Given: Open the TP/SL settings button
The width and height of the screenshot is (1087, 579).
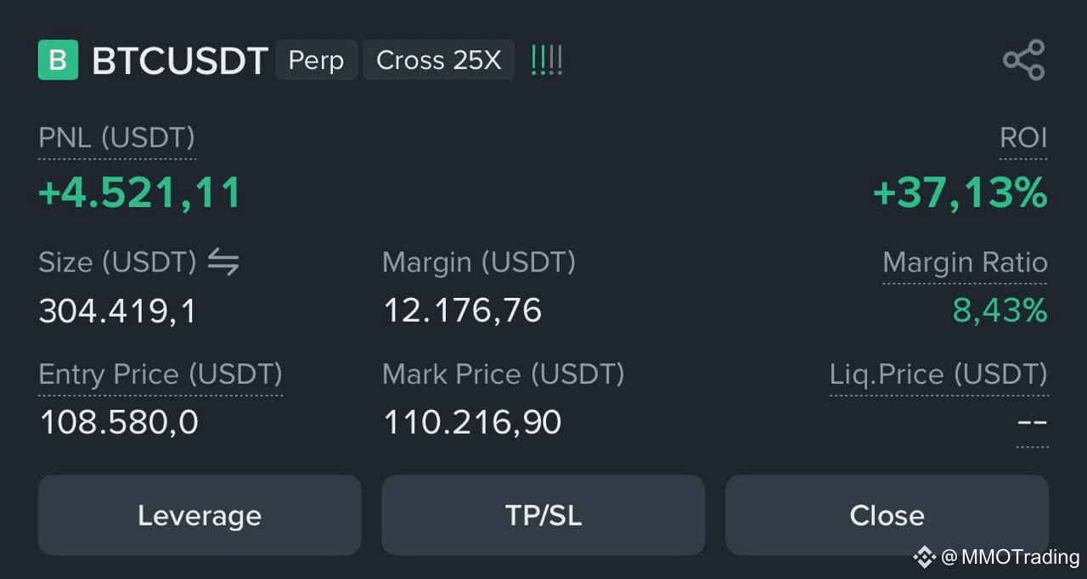Looking at the screenshot, I should (x=543, y=515).
